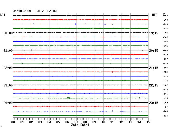Click the DC offset value -90
The height and width of the screenshot is (129, 169).
(x=166, y=33)
